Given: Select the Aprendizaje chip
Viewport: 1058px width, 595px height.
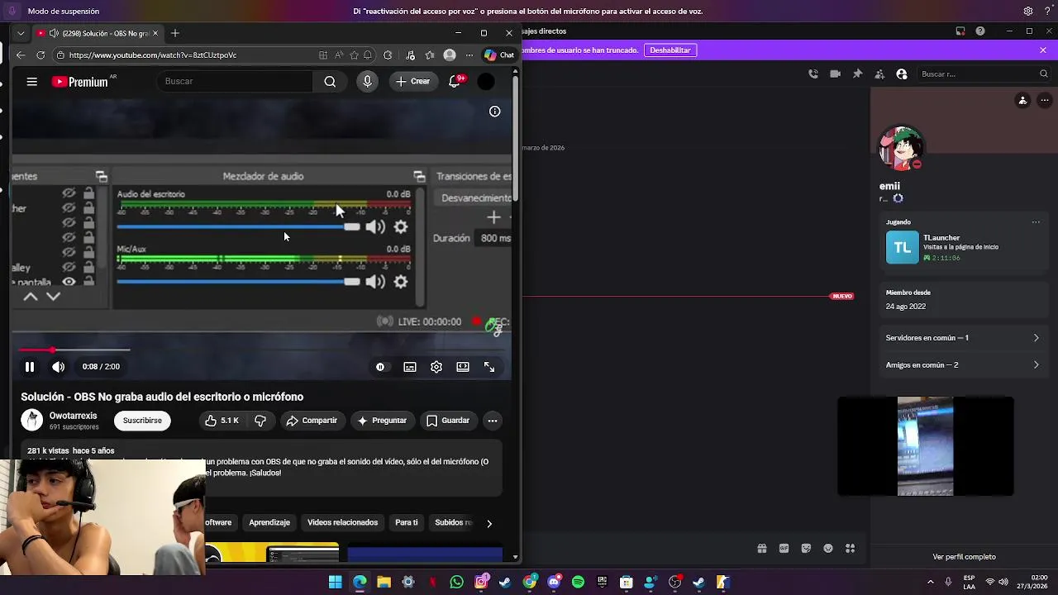Looking at the screenshot, I should click(x=269, y=523).
